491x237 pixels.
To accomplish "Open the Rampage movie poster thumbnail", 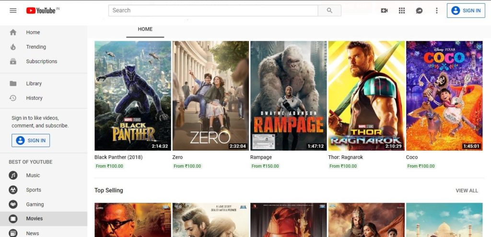I will click(288, 96).
